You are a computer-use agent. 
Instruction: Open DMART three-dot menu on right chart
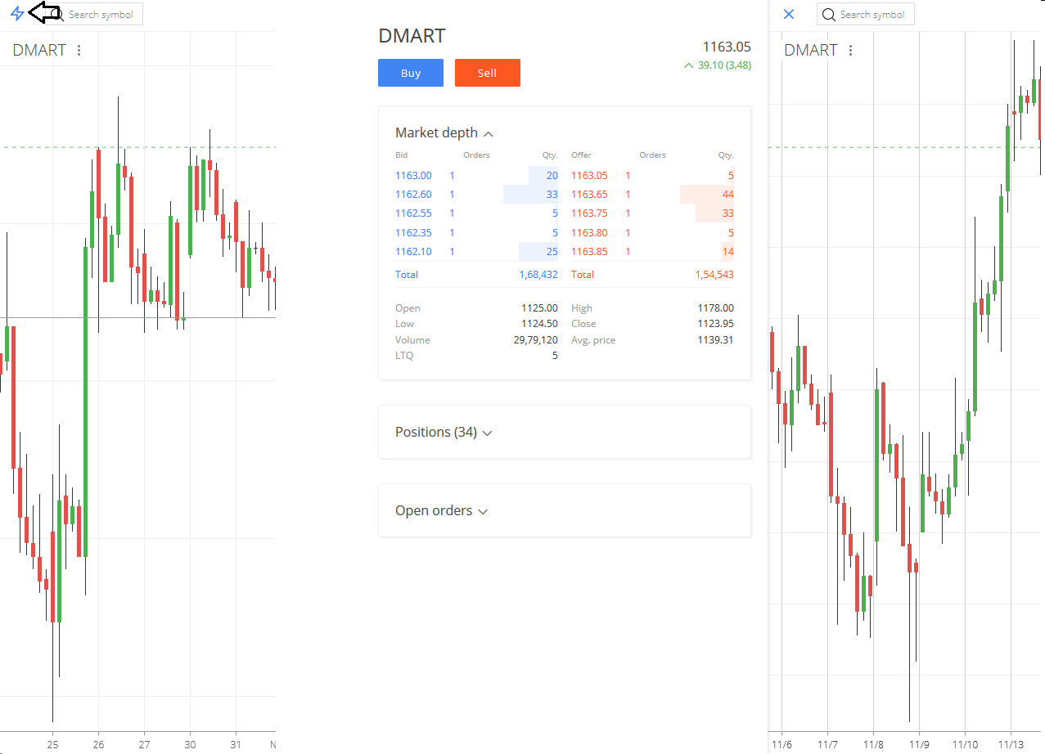[851, 51]
